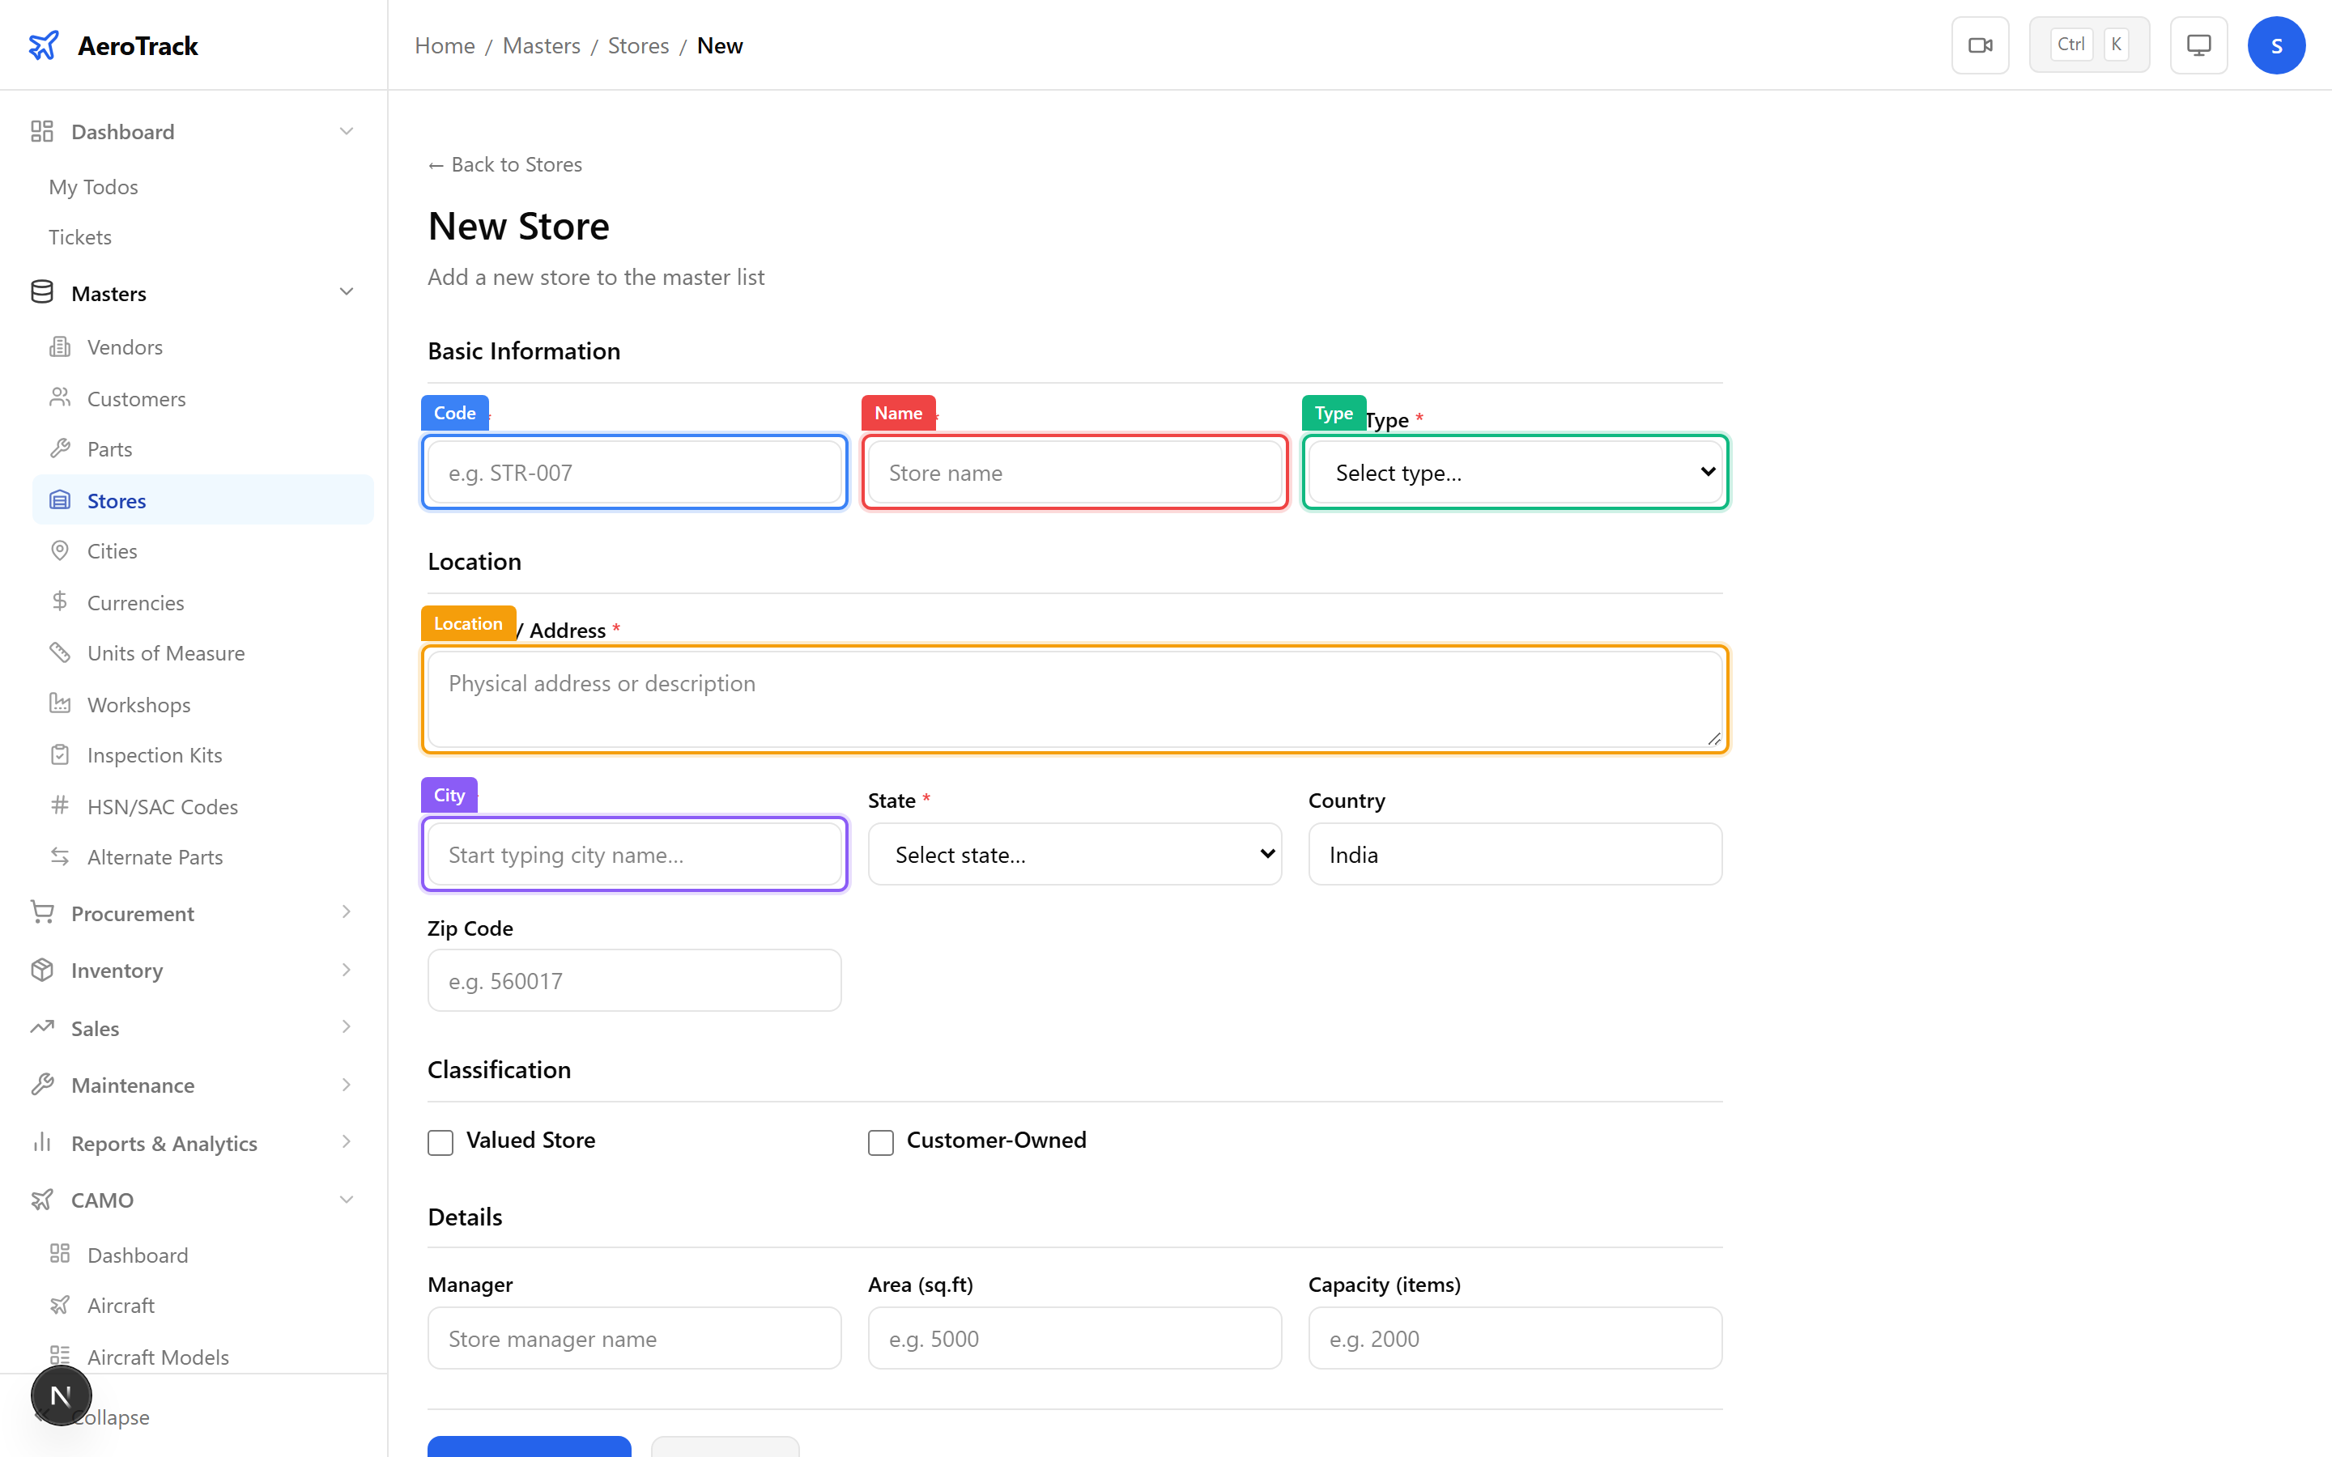The image size is (2332, 1457).
Task: Expand the Reports & Analytics menu
Action: click(164, 1143)
